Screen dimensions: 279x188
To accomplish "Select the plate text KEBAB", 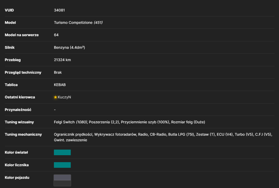I will coord(60,85).
